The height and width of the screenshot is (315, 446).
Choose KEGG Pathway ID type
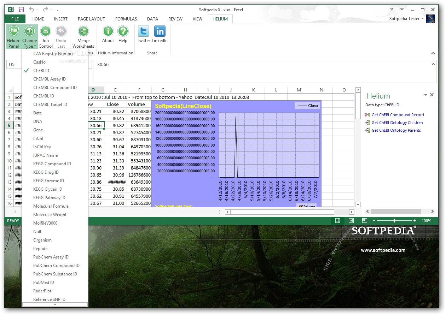click(x=55, y=198)
